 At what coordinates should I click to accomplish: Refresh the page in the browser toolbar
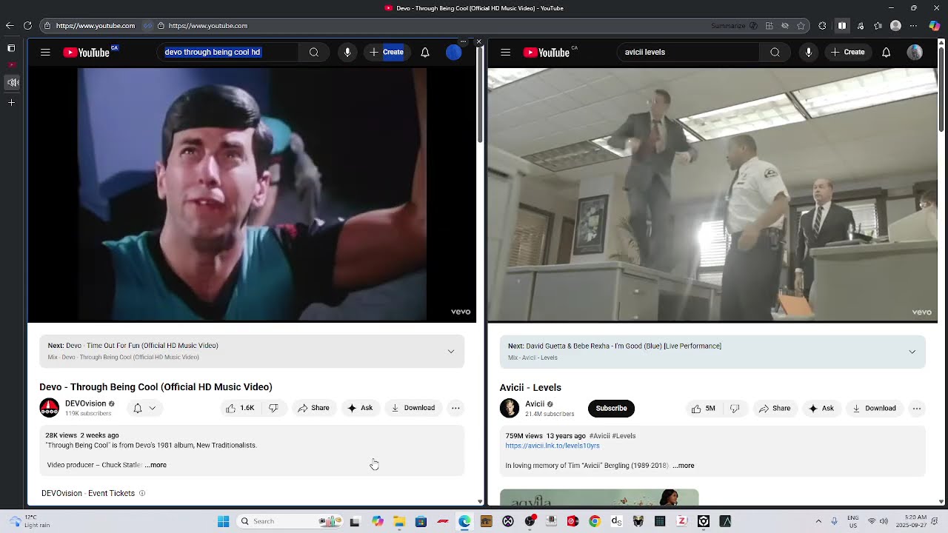pyautogui.click(x=27, y=25)
